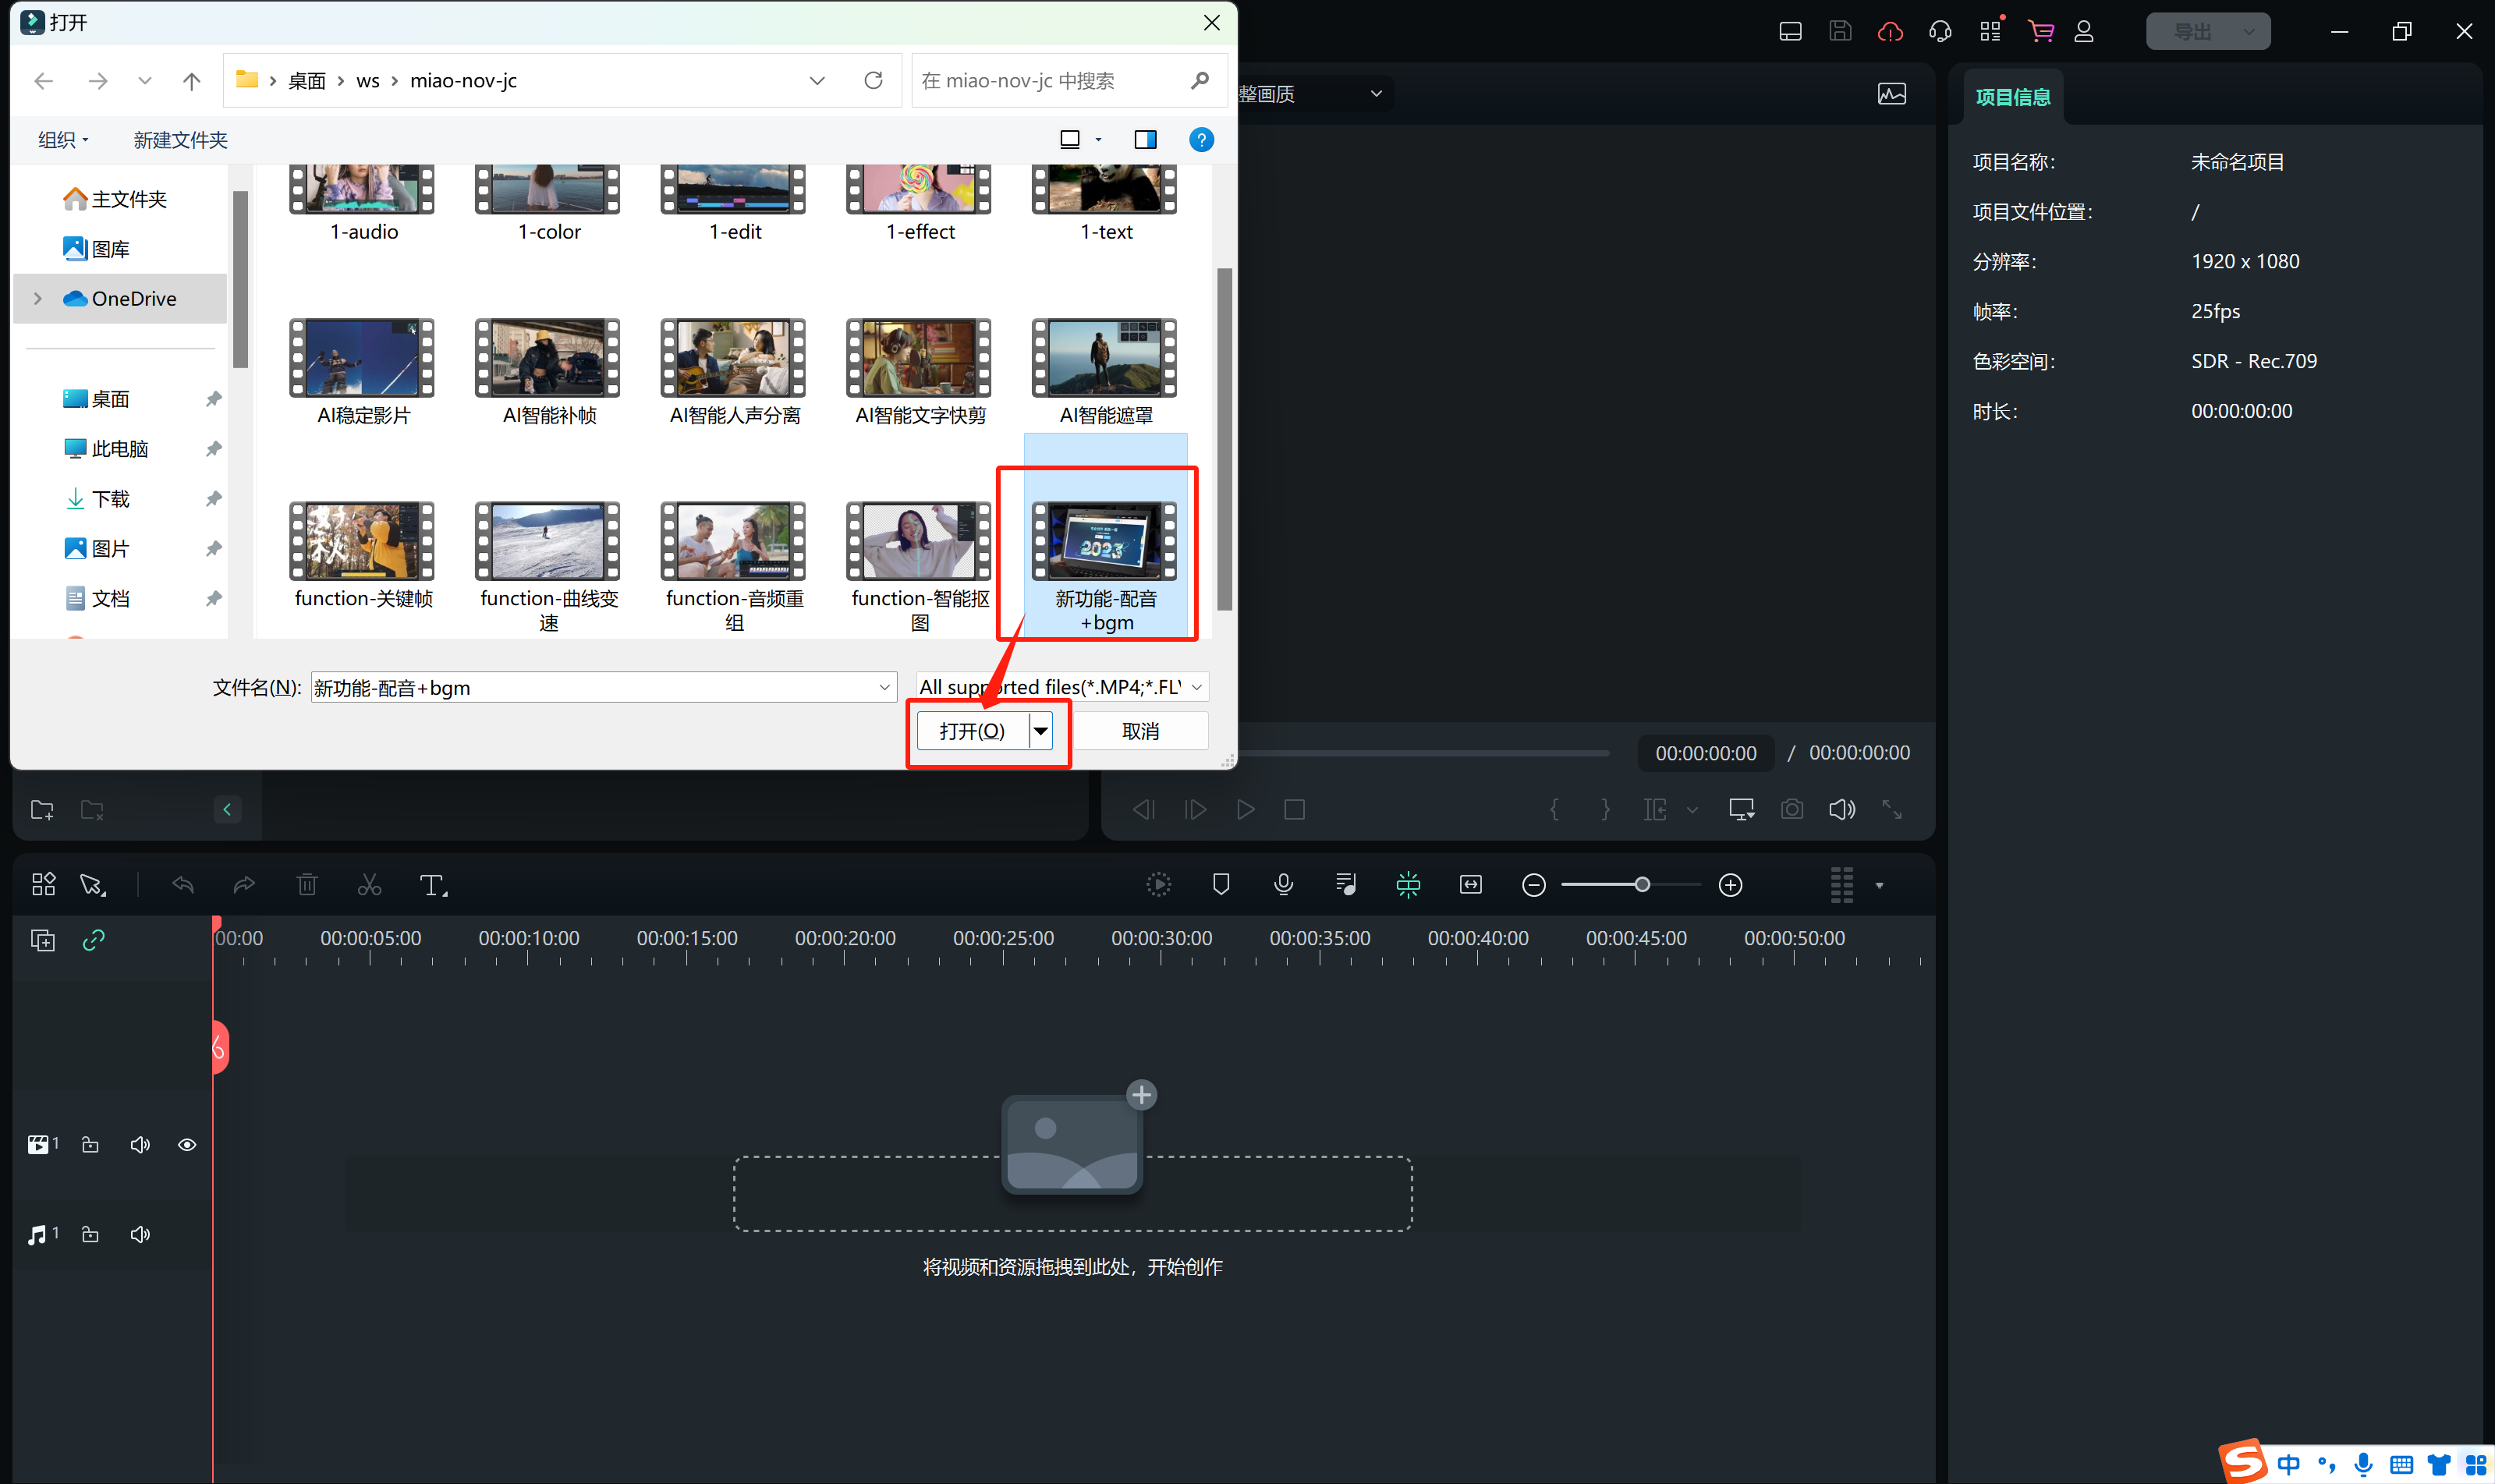Mute audio track 1 with its speaker icon
This screenshot has width=2495, height=1484.
click(140, 1235)
